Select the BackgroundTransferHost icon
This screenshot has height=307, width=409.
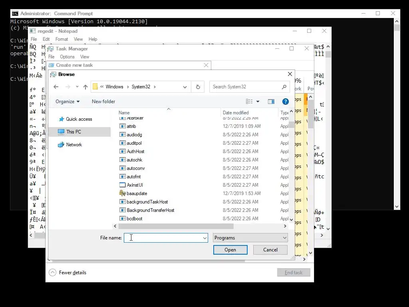122,210
